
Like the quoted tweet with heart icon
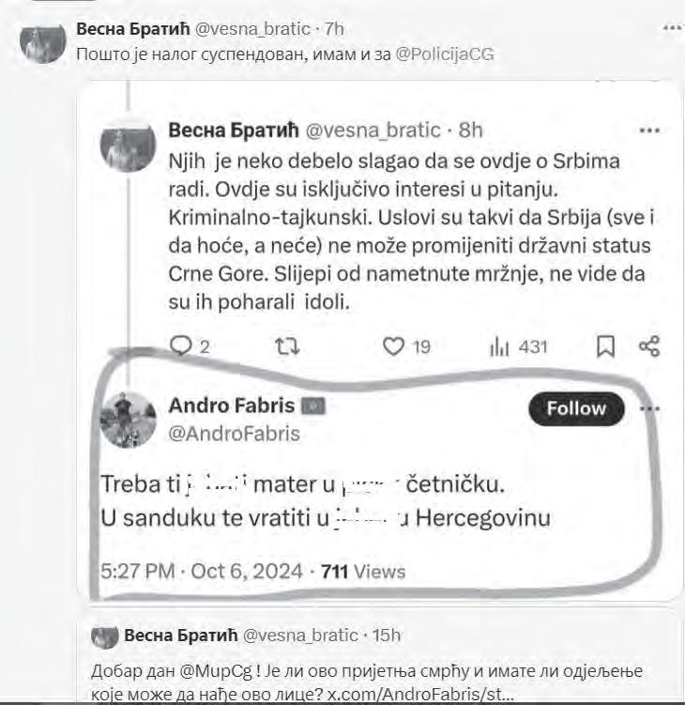[394, 346]
